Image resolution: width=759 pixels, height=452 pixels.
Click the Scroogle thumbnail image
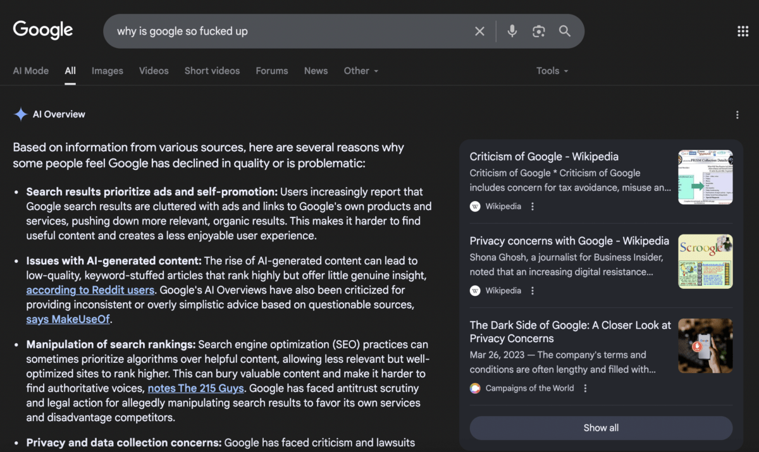[705, 262]
